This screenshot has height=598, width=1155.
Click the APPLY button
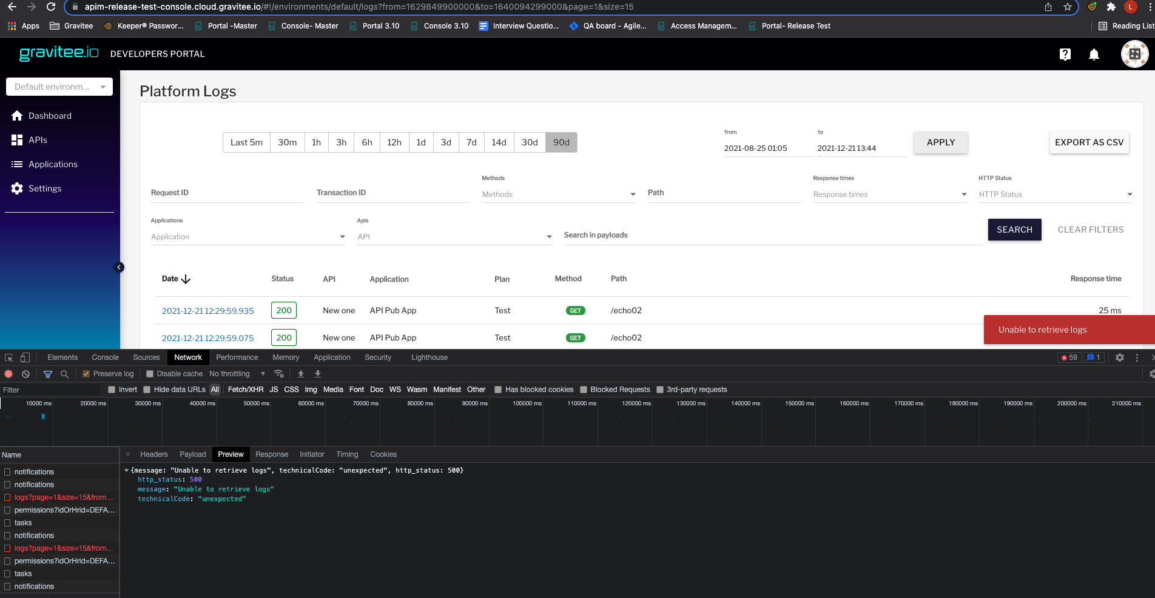pyautogui.click(x=940, y=142)
